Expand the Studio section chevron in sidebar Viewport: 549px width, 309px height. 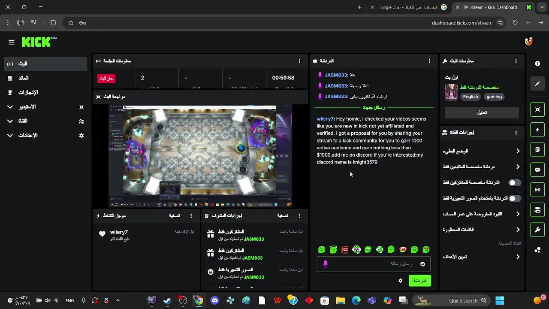pyautogui.click(x=10, y=107)
